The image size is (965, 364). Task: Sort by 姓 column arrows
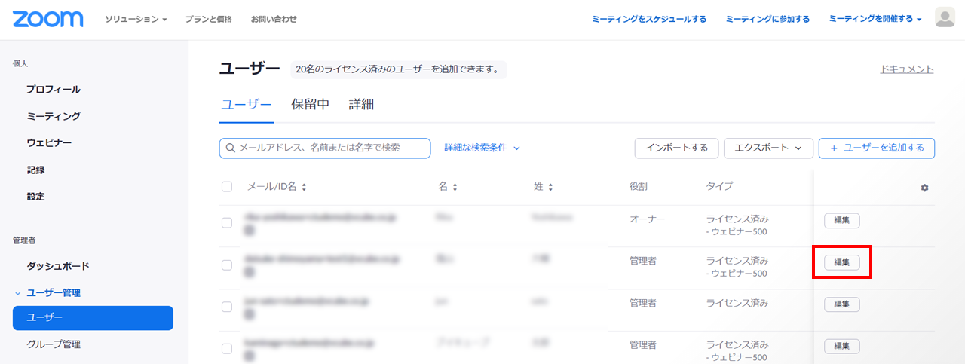pyautogui.click(x=551, y=187)
